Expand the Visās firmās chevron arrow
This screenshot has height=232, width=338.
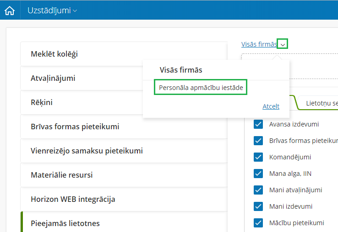pos(283,44)
